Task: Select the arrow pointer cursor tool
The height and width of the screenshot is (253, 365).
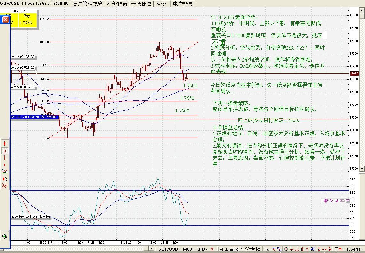Action: click(x=267, y=249)
